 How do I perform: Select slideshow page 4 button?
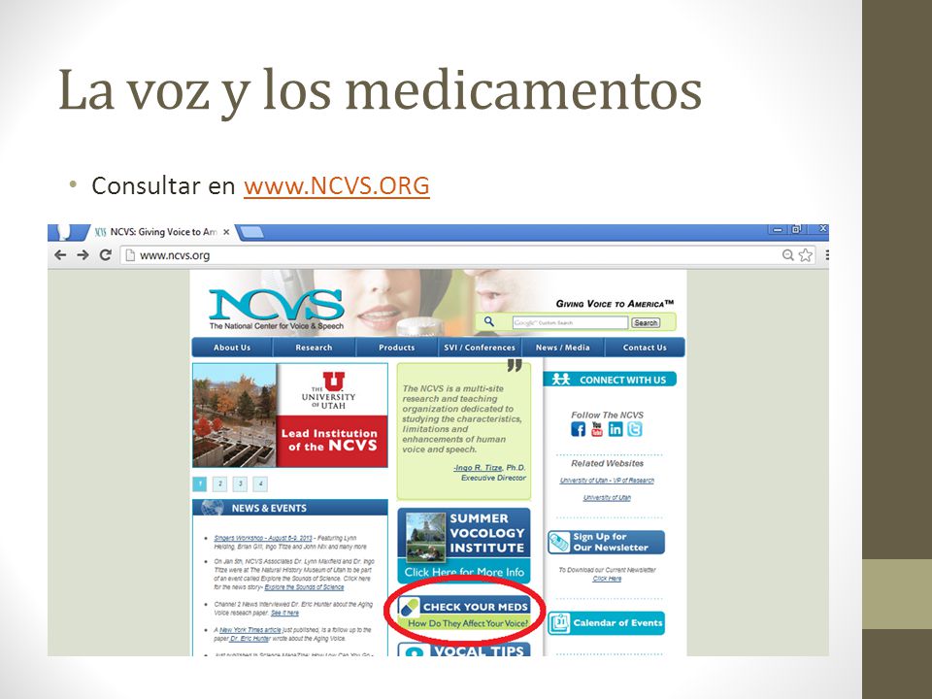point(260,483)
